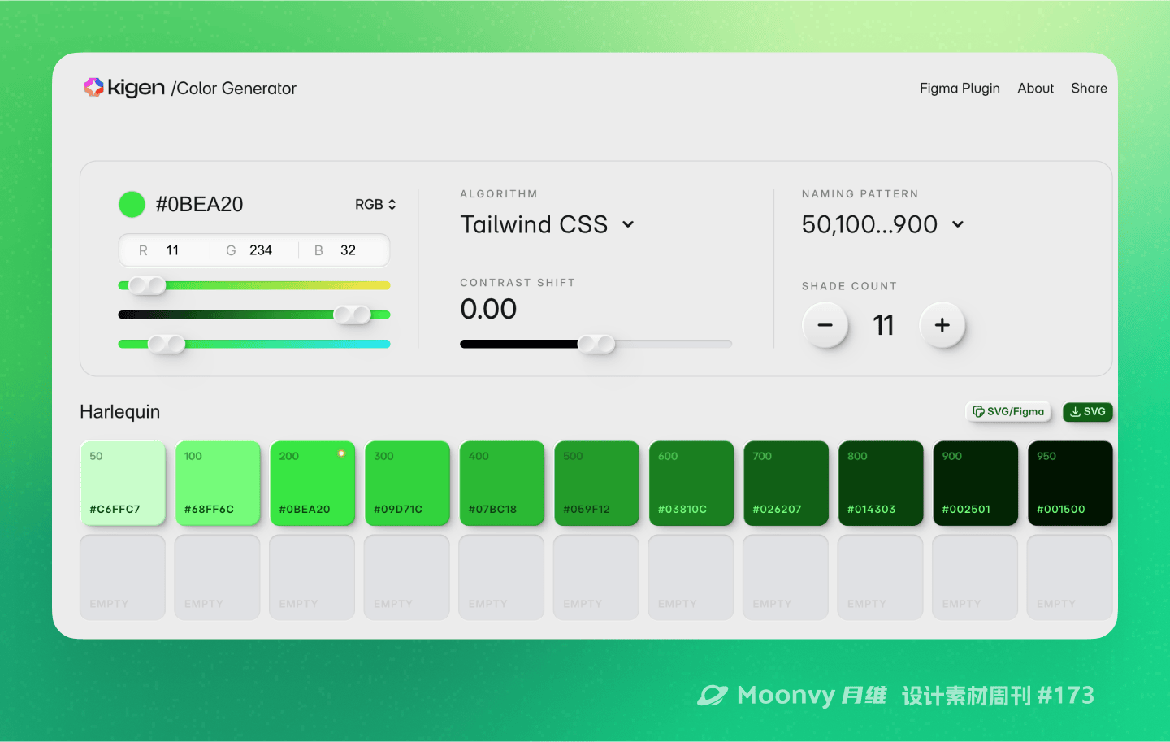Toggle RGB color format selector
This screenshot has width=1170, height=742.
click(375, 205)
